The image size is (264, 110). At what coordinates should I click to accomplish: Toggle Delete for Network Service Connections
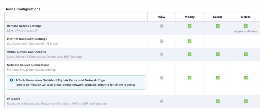[x=246, y=78]
